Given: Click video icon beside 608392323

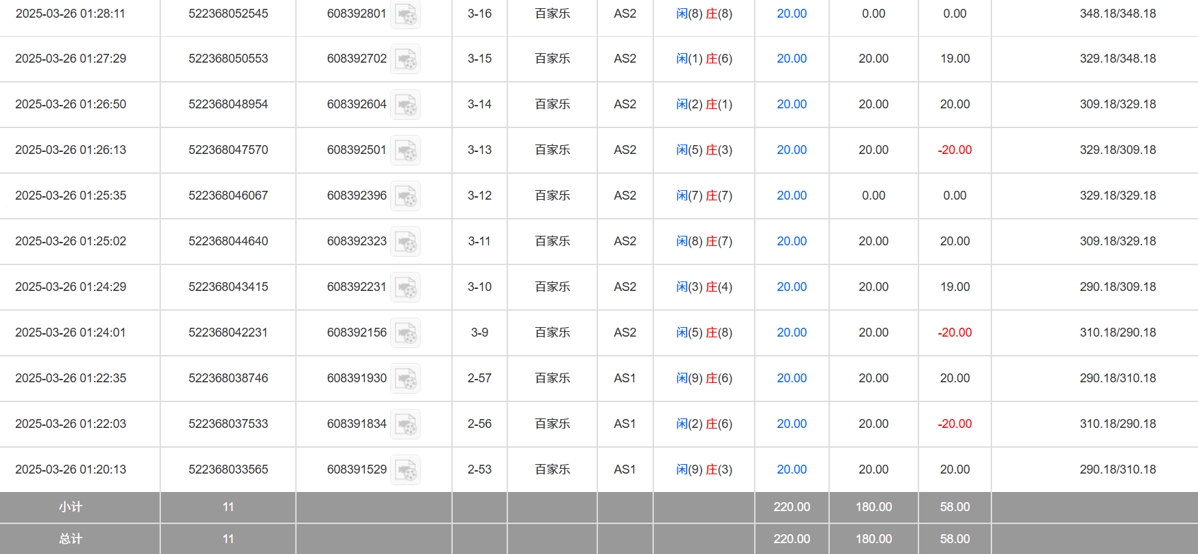Looking at the screenshot, I should (x=405, y=242).
